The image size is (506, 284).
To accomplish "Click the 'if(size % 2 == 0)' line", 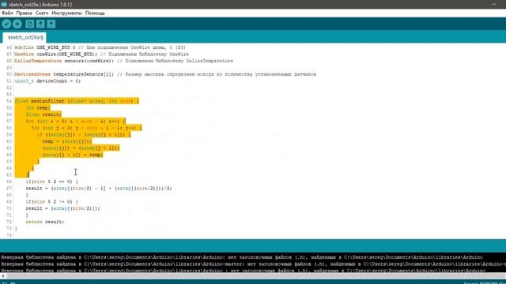I will (52, 181).
